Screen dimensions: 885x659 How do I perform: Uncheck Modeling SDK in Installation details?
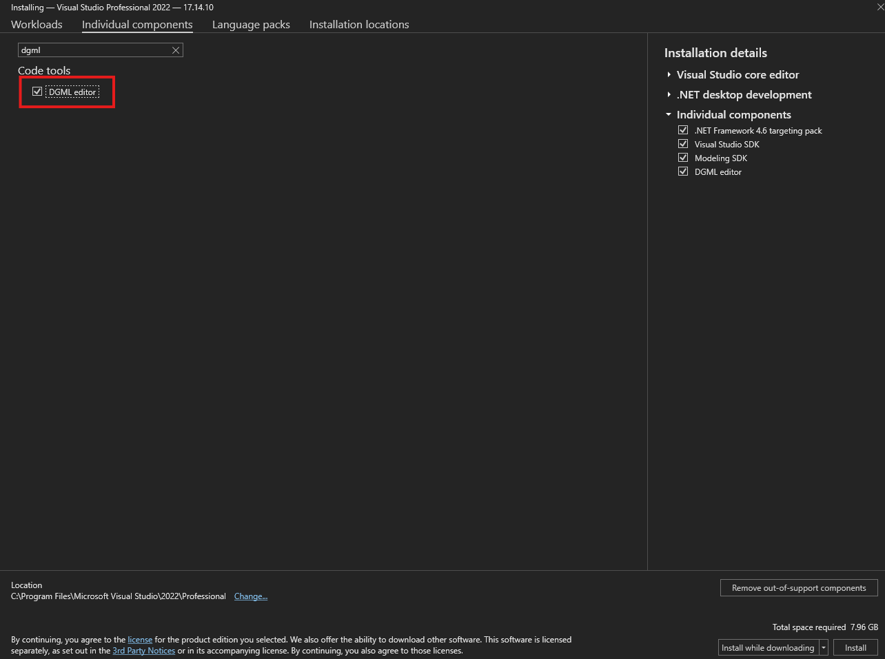(683, 158)
